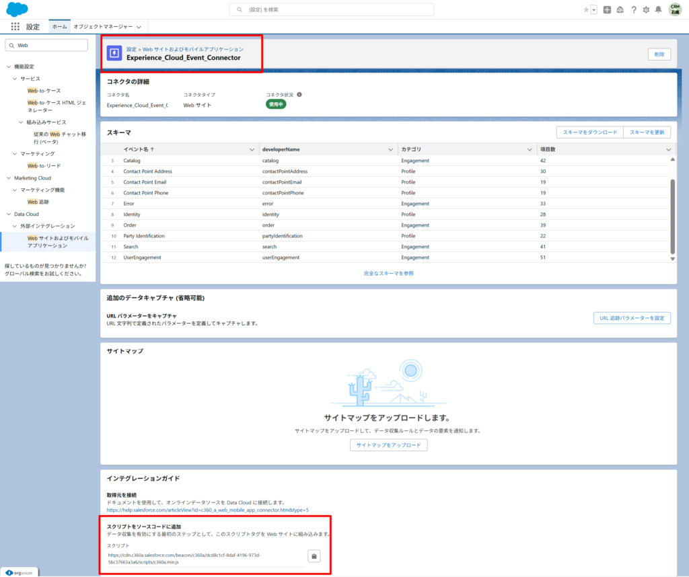Select the Contact Point Email cell
The image size is (689, 577).
pyautogui.click(x=145, y=182)
